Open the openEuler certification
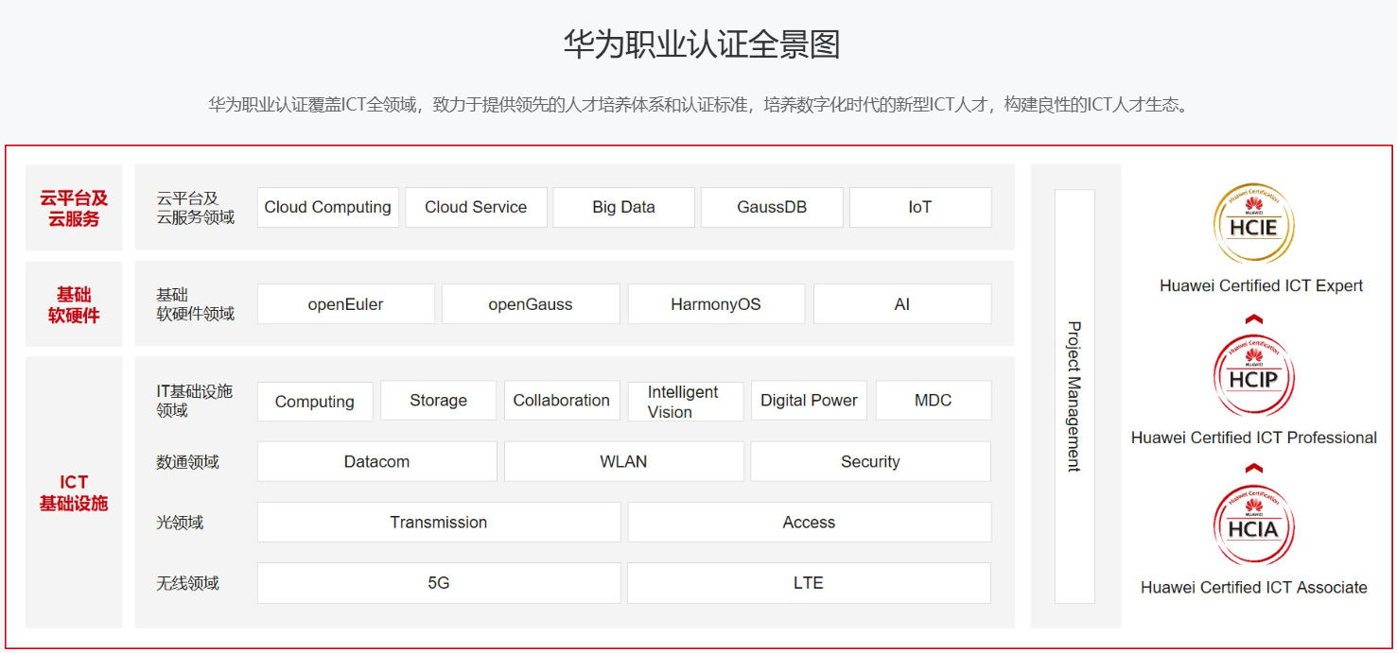The image size is (1397, 653). tap(346, 304)
